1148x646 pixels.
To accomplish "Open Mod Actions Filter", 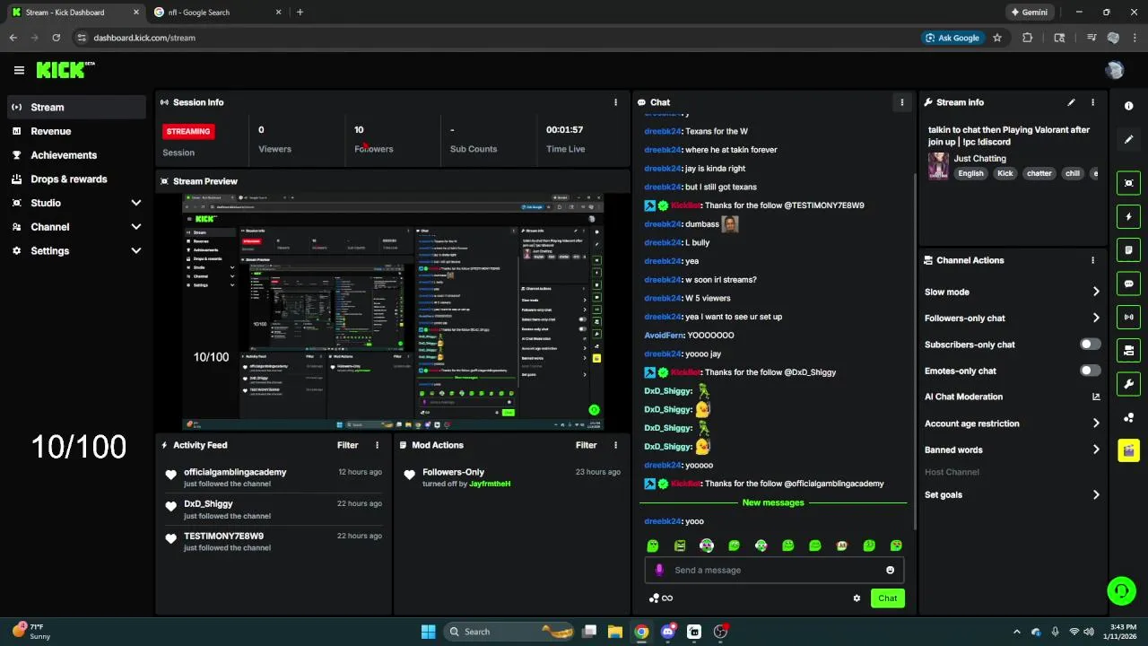I will pyautogui.click(x=586, y=445).
